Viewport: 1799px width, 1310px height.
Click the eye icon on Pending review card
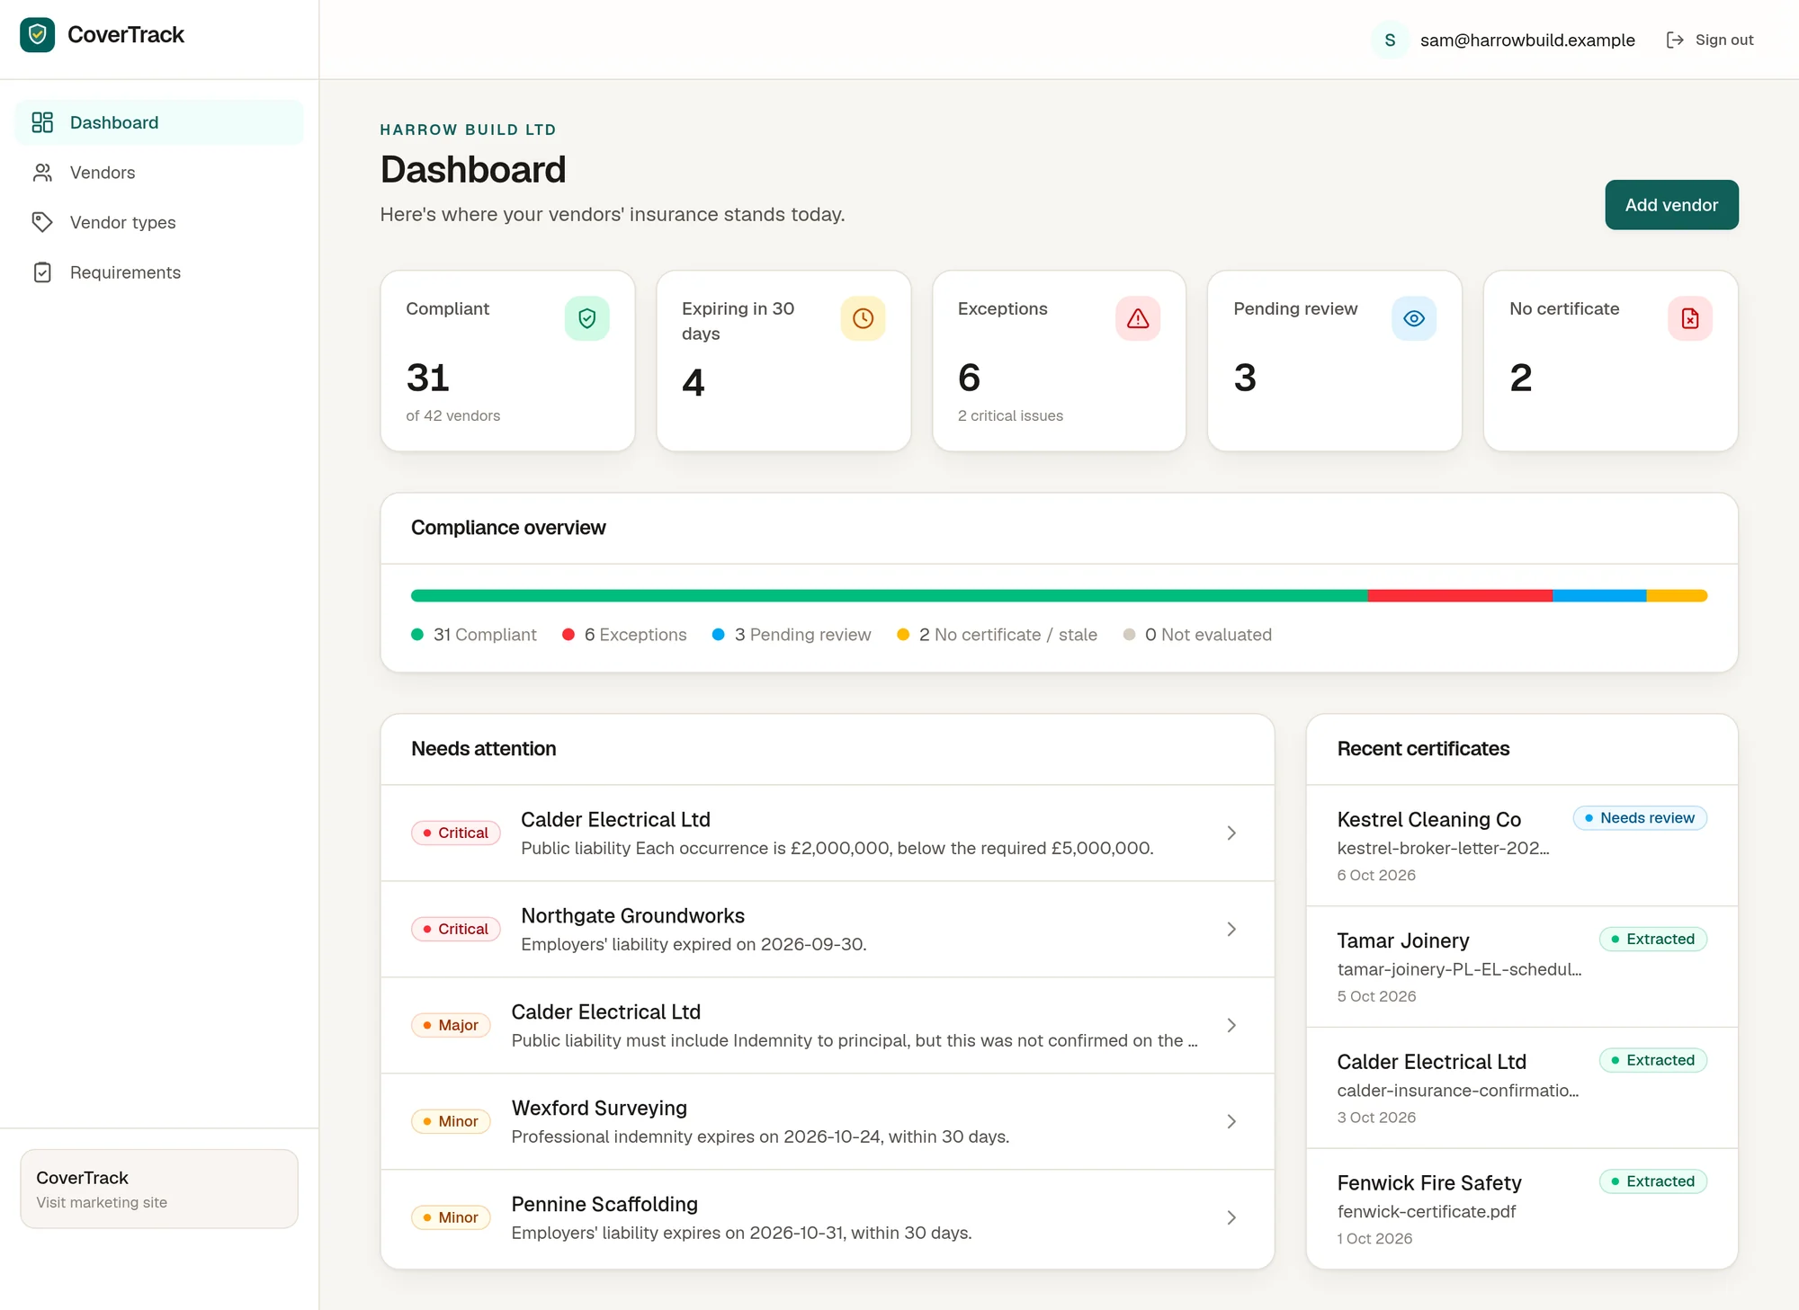point(1414,318)
